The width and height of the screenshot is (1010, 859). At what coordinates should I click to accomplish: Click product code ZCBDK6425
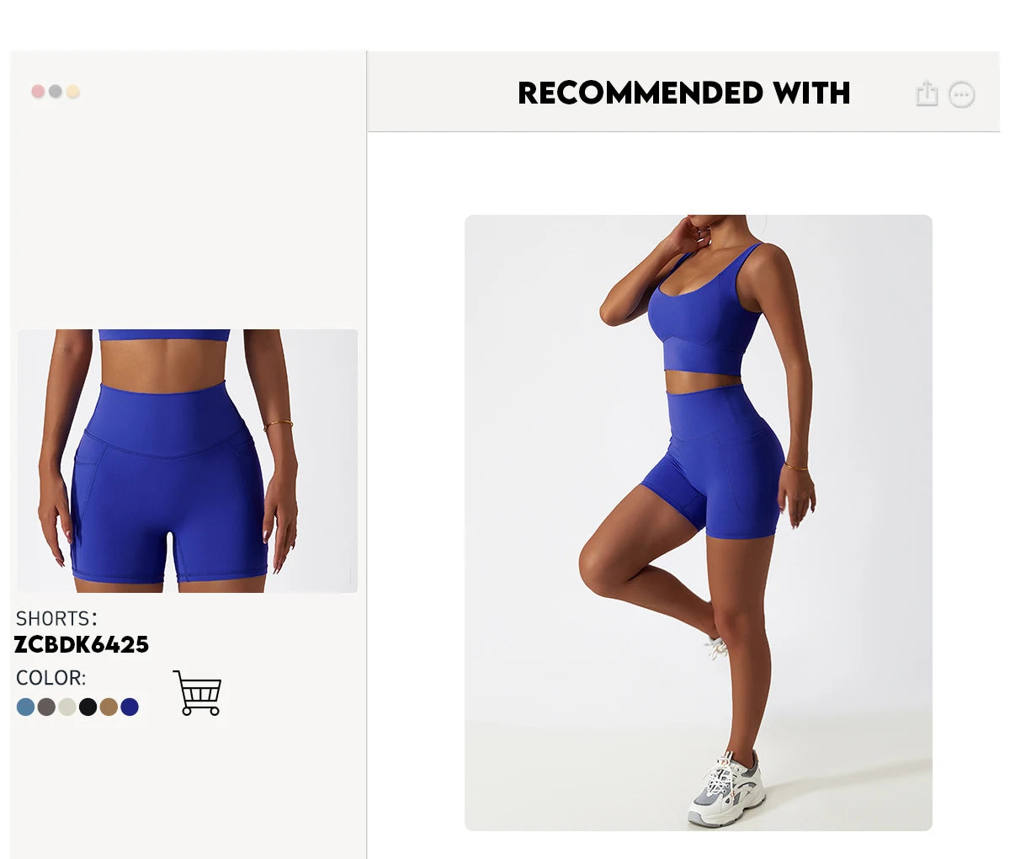[x=82, y=645]
